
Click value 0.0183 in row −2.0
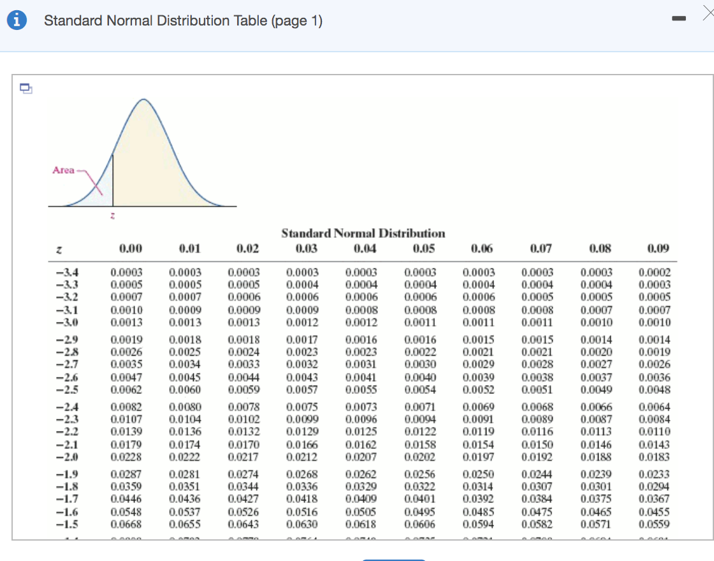(654, 456)
